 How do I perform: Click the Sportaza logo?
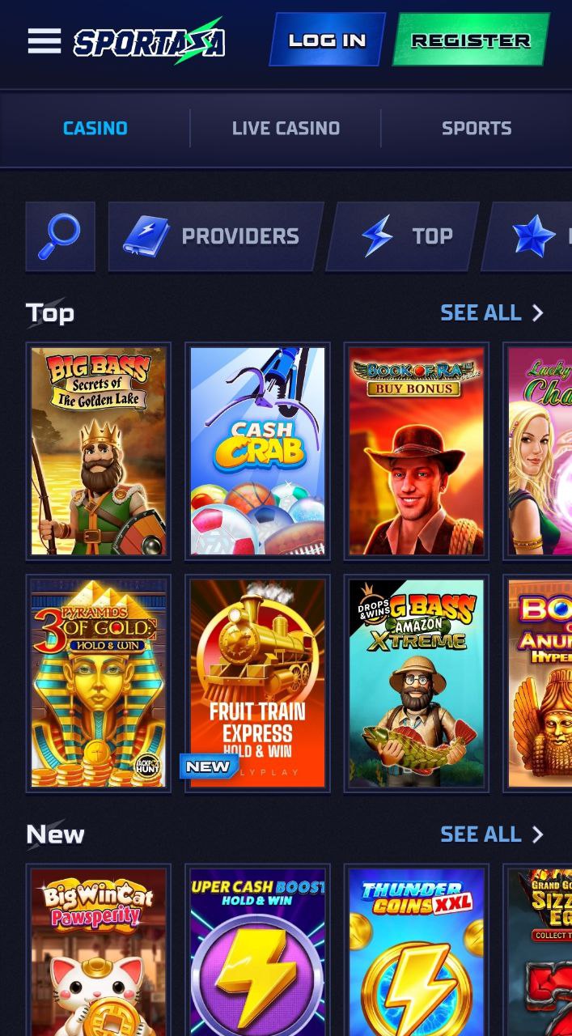(x=150, y=40)
